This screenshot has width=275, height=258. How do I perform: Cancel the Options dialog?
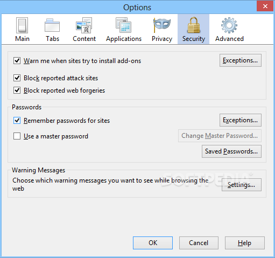tap(199, 243)
